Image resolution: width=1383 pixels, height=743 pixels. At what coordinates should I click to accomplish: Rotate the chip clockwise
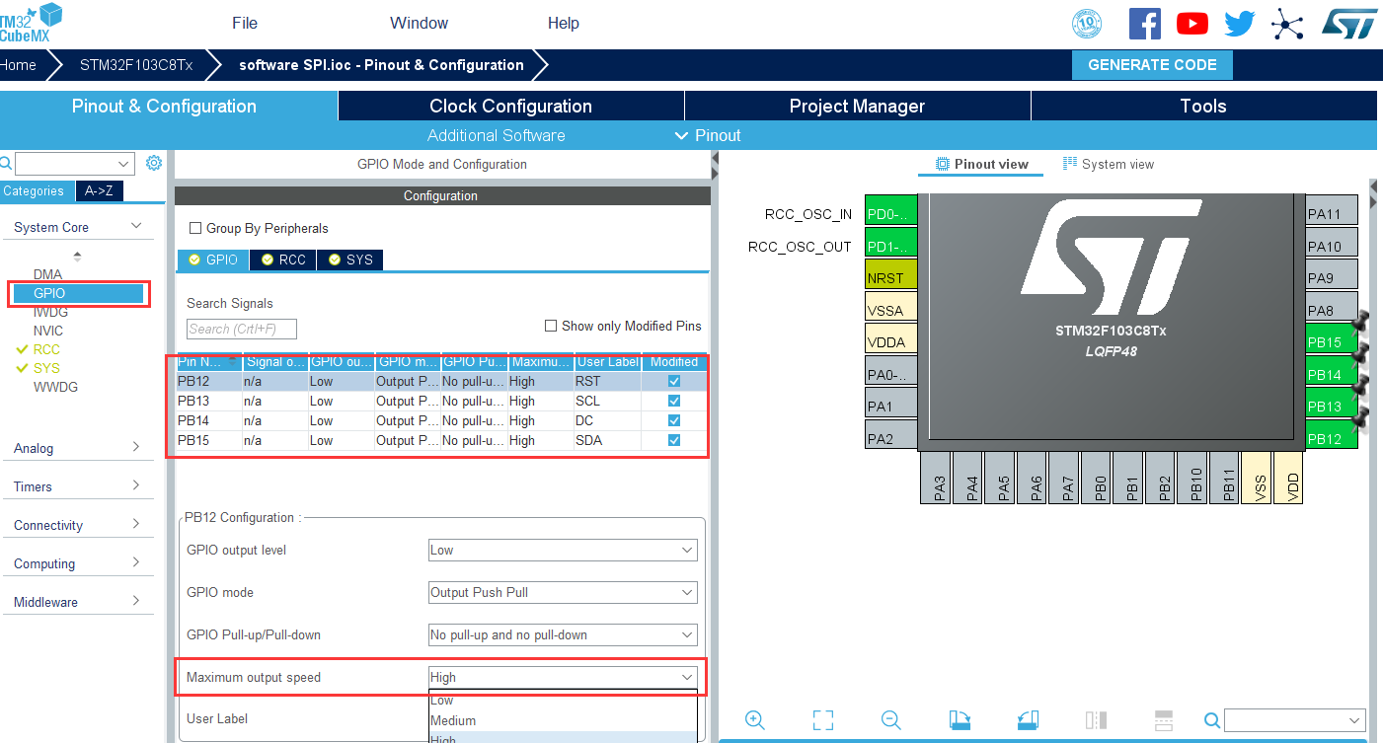coord(960,719)
